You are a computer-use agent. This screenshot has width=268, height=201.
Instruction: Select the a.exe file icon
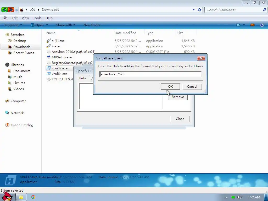48,46
